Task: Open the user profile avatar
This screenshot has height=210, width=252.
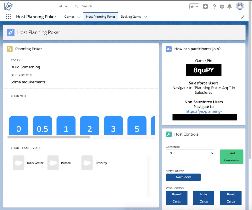Action: pyautogui.click(x=240, y=6)
